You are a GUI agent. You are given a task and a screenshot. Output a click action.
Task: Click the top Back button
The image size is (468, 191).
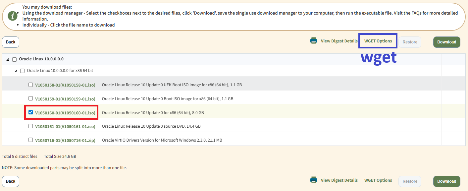[11, 42]
